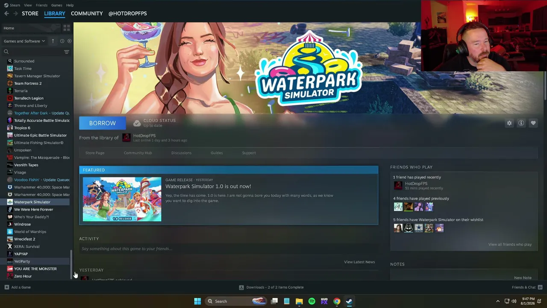Select We Were Here Forever in library
This screenshot has width=547, height=308.
[x=34, y=210]
